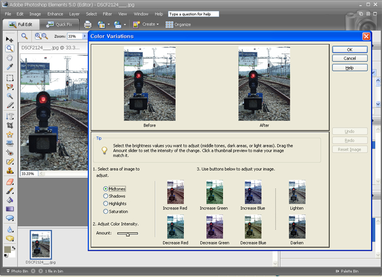Image resolution: width=382 pixels, height=277 pixels.
Task: Select the Hand tool
Action: click(x=9, y=58)
